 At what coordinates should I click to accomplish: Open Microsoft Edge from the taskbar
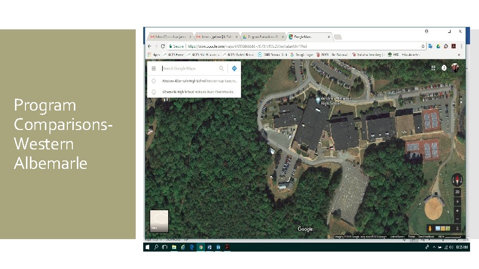coord(192,247)
